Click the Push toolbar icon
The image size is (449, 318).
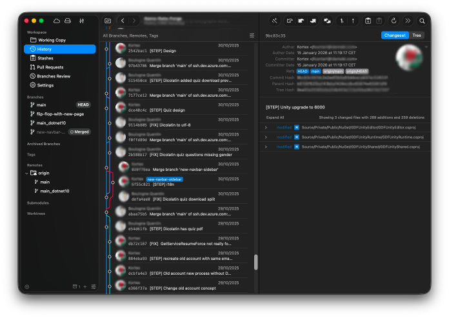click(313, 21)
